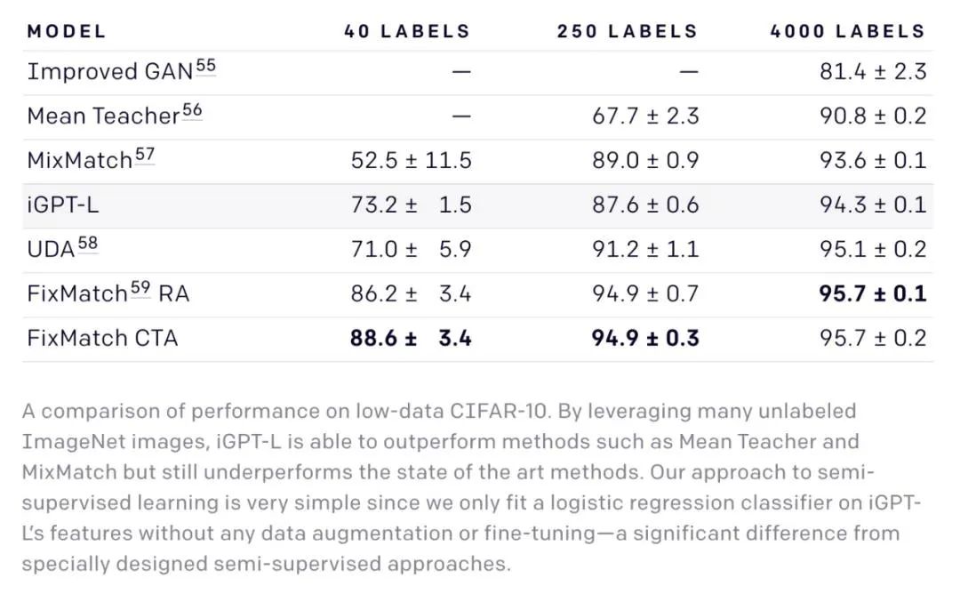Viewport: 960px width, 602px height.
Task: Select iGPT-L's 73.2 ± 1.5 result
Action: [411, 205]
